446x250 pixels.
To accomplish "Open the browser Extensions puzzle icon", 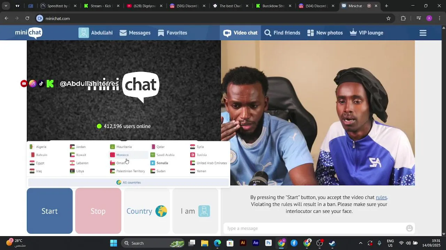I will (403, 18).
